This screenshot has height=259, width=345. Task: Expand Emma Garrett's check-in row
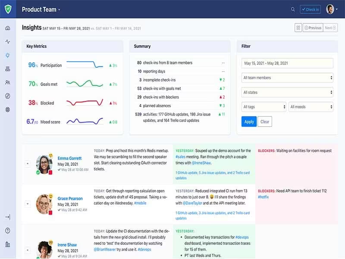(x=28, y=164)
